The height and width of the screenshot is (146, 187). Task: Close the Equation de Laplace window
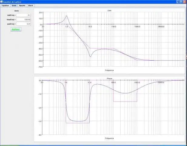point(185,2)
